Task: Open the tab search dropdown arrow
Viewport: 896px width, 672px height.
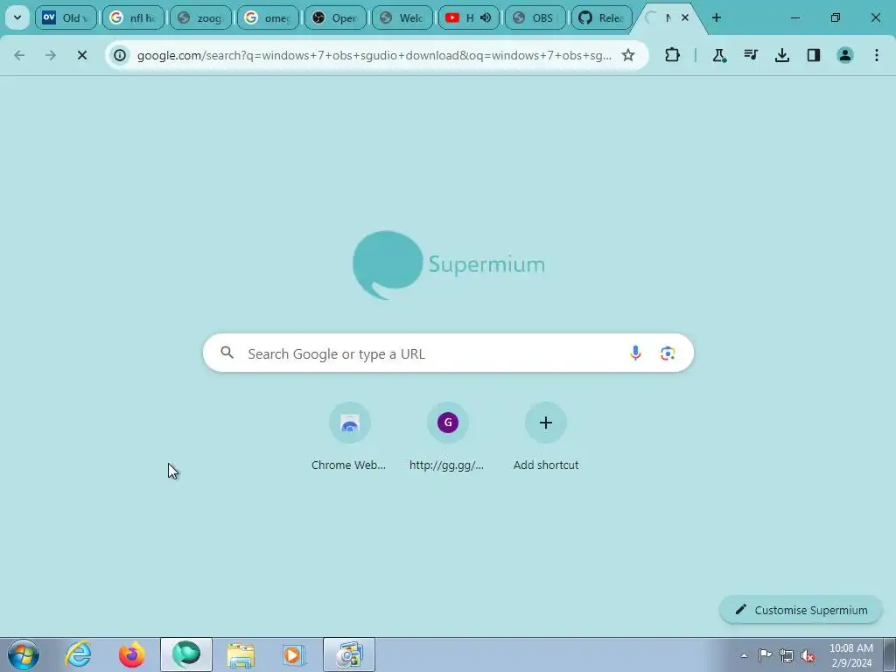Action: click(x=17, y=17)
